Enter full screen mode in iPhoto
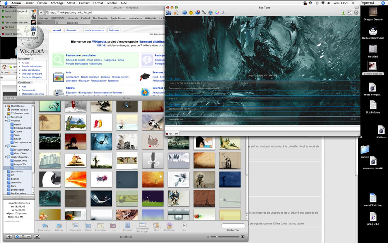This screenshot has width=388, height=243. click(37, 236)
